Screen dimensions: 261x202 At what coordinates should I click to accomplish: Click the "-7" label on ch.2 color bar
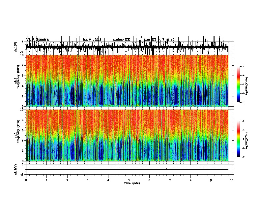pos(243,157)
